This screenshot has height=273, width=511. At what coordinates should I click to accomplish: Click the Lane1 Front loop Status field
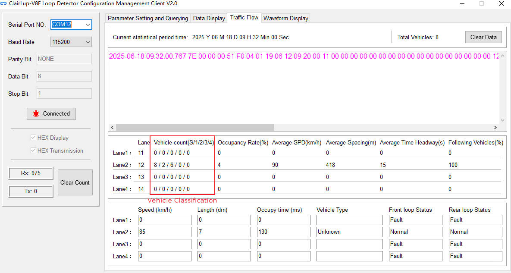point(416,220)
